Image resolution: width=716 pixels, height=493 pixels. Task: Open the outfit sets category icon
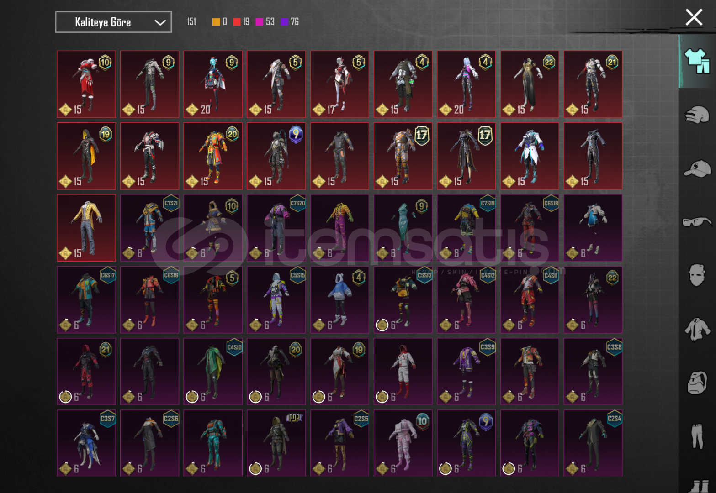pos(697,61)
